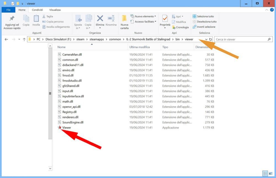The height and width of the screenshot is (178, 276).
Task: Collapse the ribbon with the chevron
Action: point(267,10)
